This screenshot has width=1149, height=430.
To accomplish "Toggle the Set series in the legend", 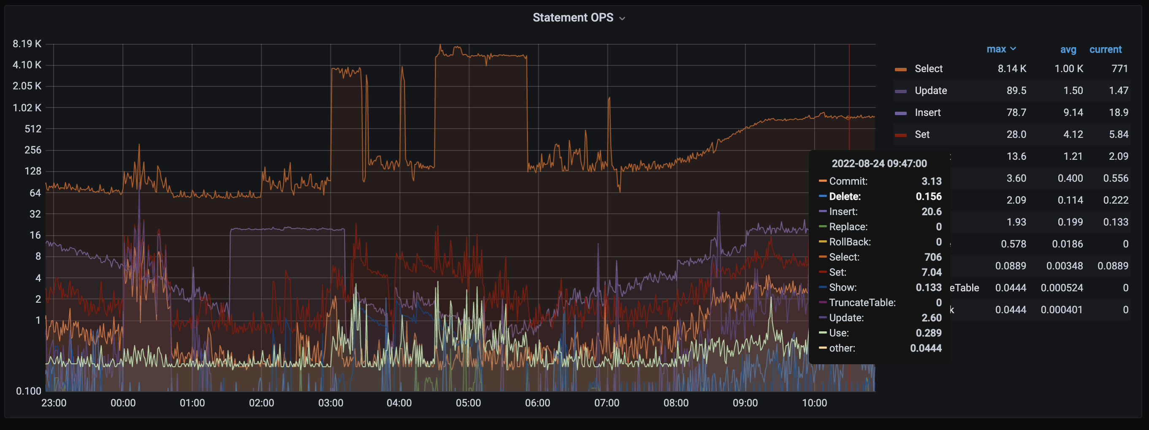I will (922, 134).
